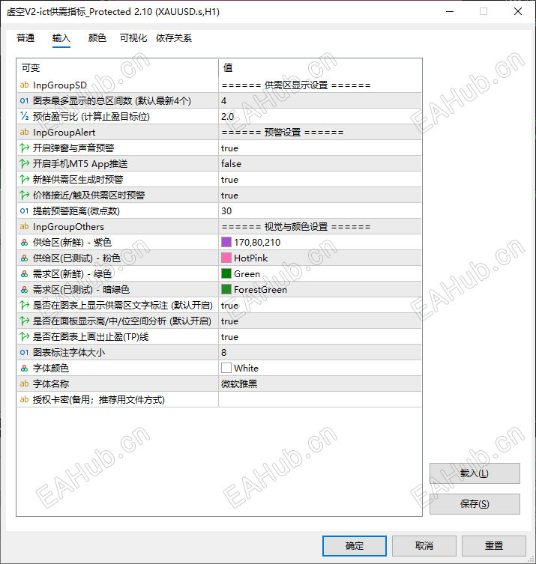
Task: Click the fraction icon beside 预估盈亏比
Action: point(24,117)
